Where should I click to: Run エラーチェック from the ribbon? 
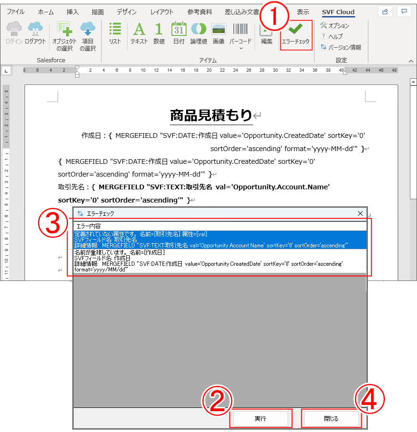point(296,34)
